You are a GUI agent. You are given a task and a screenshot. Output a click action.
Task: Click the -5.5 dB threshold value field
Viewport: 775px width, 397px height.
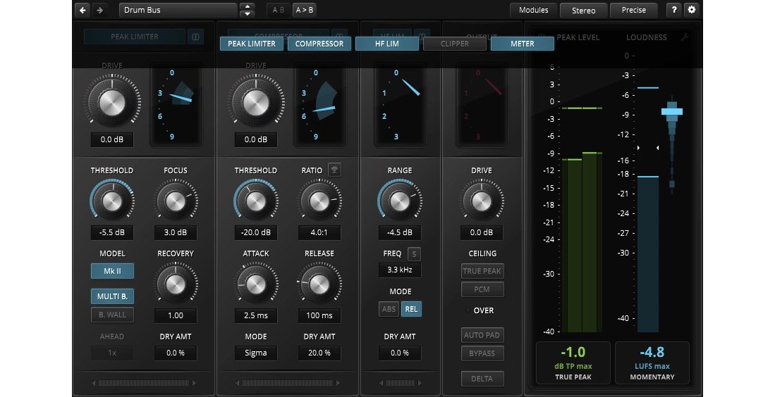tap(112, 232)
